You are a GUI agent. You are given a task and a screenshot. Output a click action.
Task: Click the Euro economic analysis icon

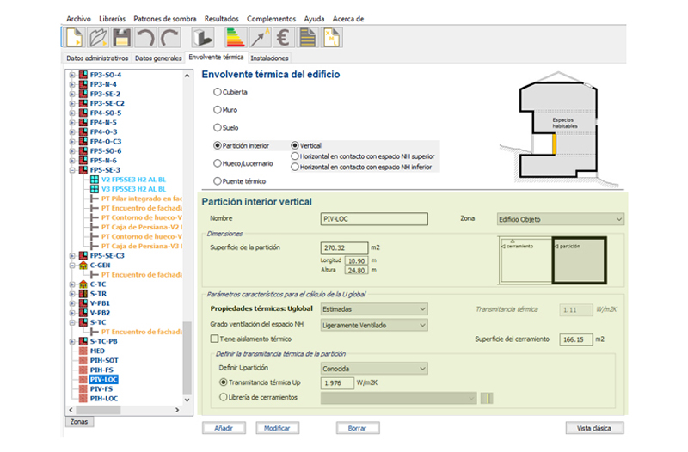coord(284,38)
